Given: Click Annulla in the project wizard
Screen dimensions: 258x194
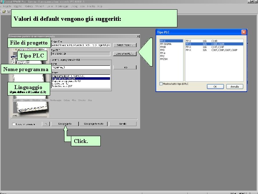Looking at the screenshot, I should (123, 124).
